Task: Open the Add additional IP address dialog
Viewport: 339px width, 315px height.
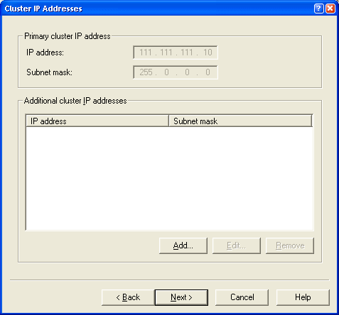Action: [183, 245]
